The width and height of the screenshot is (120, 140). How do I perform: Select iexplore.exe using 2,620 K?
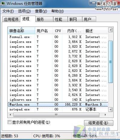[58, 71]
